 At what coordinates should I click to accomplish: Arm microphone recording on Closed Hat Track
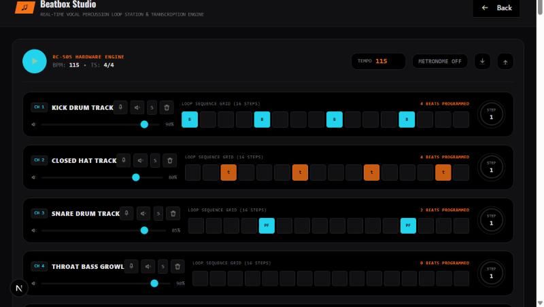coord(124,160)
